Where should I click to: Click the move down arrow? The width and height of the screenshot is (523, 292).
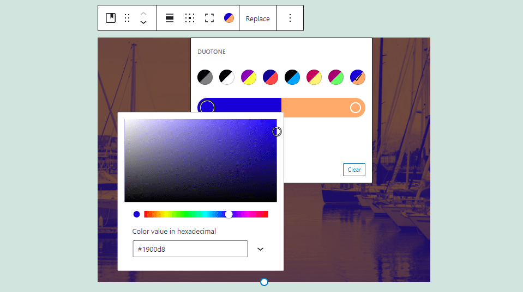point(143,23)
